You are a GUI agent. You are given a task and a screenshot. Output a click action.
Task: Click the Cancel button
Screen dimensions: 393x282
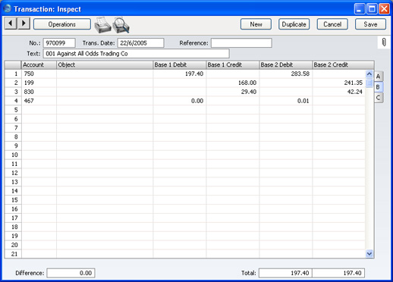[x=332, y=24]
